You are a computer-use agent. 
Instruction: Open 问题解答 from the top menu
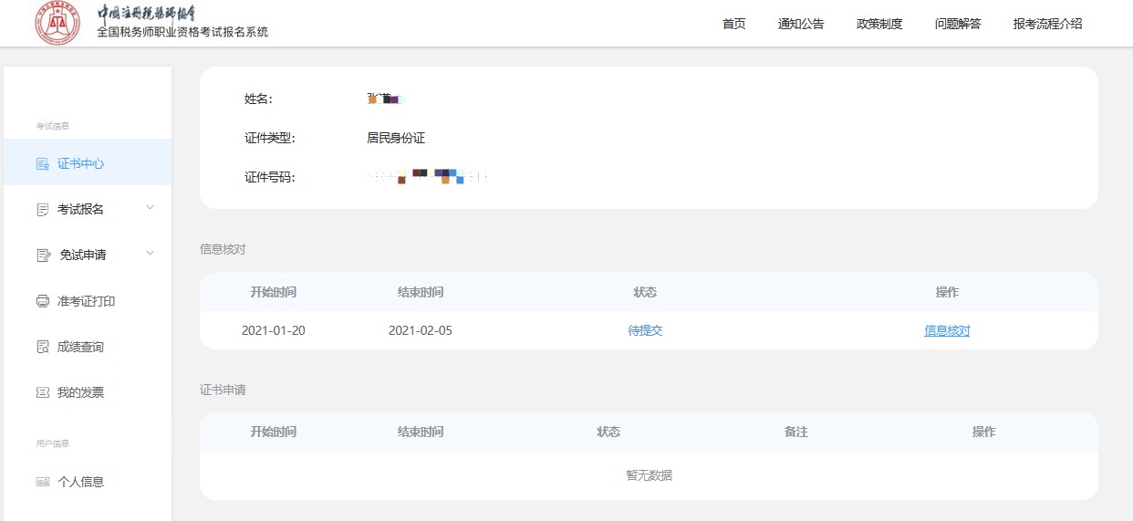click(x=958, y=24)
